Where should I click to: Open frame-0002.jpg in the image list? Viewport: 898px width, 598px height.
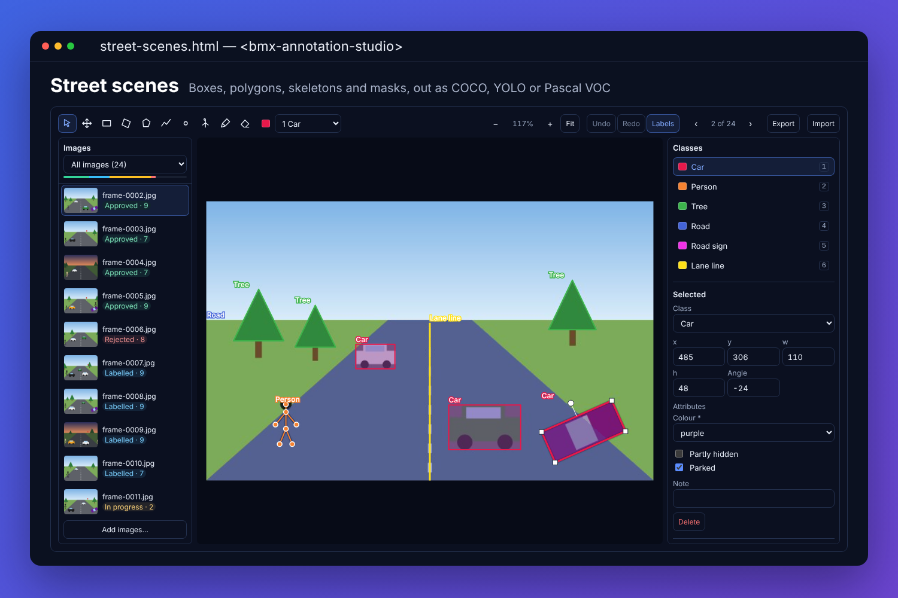(x=125, y=200)
